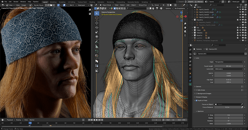Exclude the TShirt collection via its checkbox
This screenshot has height=130, width=248.
238,30
